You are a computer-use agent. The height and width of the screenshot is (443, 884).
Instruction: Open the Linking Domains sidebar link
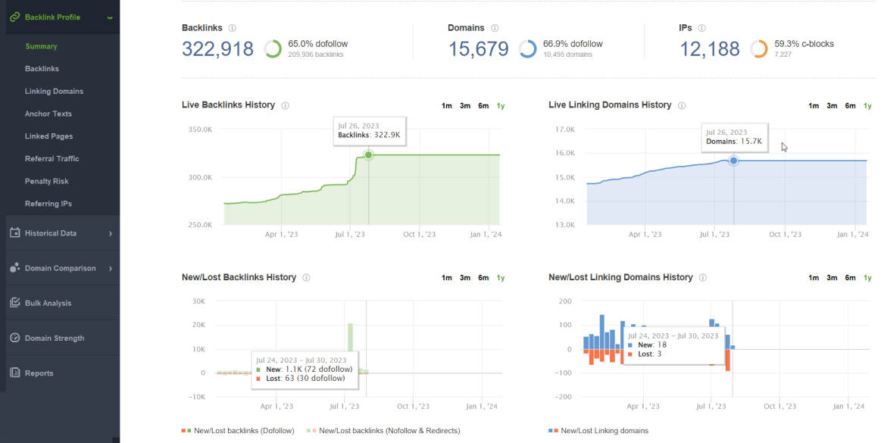coord(54,91)
